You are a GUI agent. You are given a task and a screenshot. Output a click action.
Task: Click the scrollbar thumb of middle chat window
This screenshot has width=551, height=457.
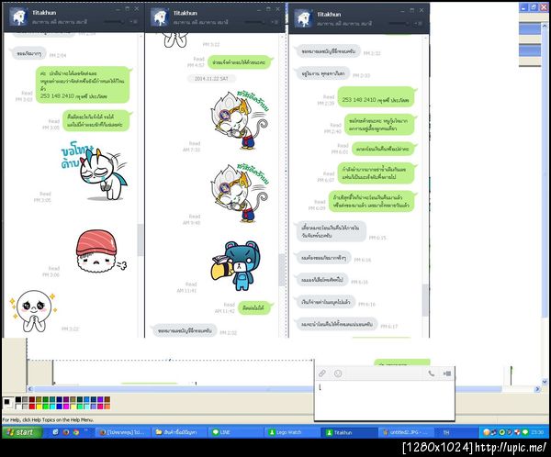coord(282,270)
